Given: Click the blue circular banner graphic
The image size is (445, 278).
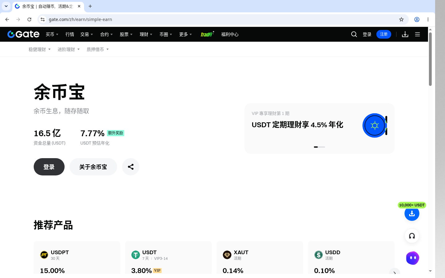Looking at the screenshot, I should [x=375, y=125].
